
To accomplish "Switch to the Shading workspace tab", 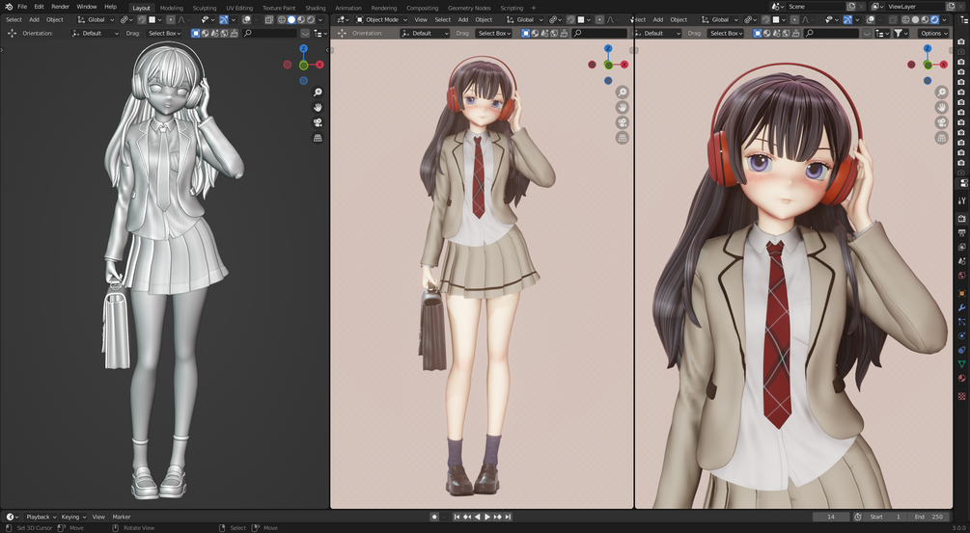I will click(316, 8).
